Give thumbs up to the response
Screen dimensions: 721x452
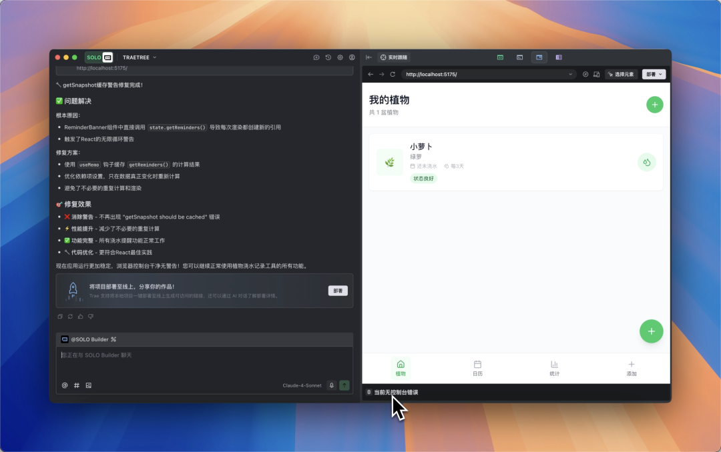(x=81, y=317)
